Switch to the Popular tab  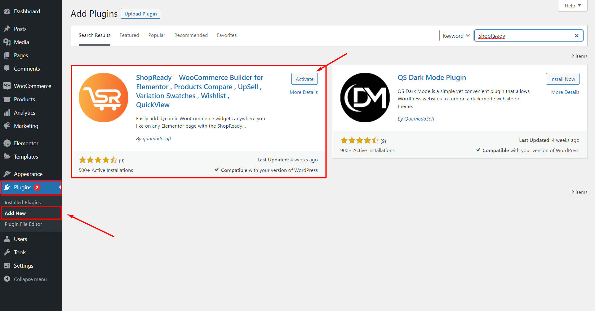coord(157,35)
